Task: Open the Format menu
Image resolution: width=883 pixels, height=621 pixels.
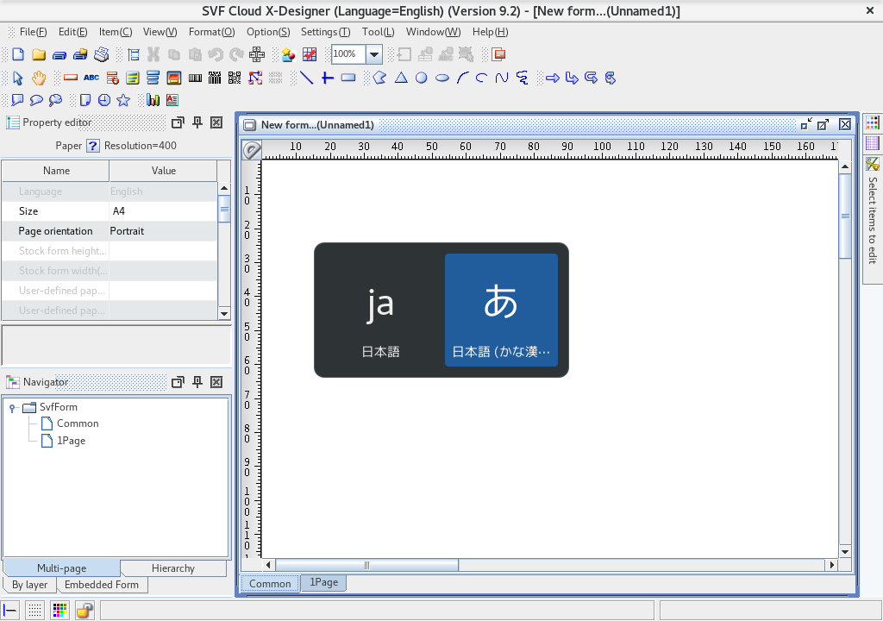Action: tap(212, 32)
